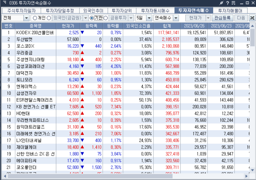Click the 합계 value 117,941,141
256x180 pixels.
click(168, 33)
